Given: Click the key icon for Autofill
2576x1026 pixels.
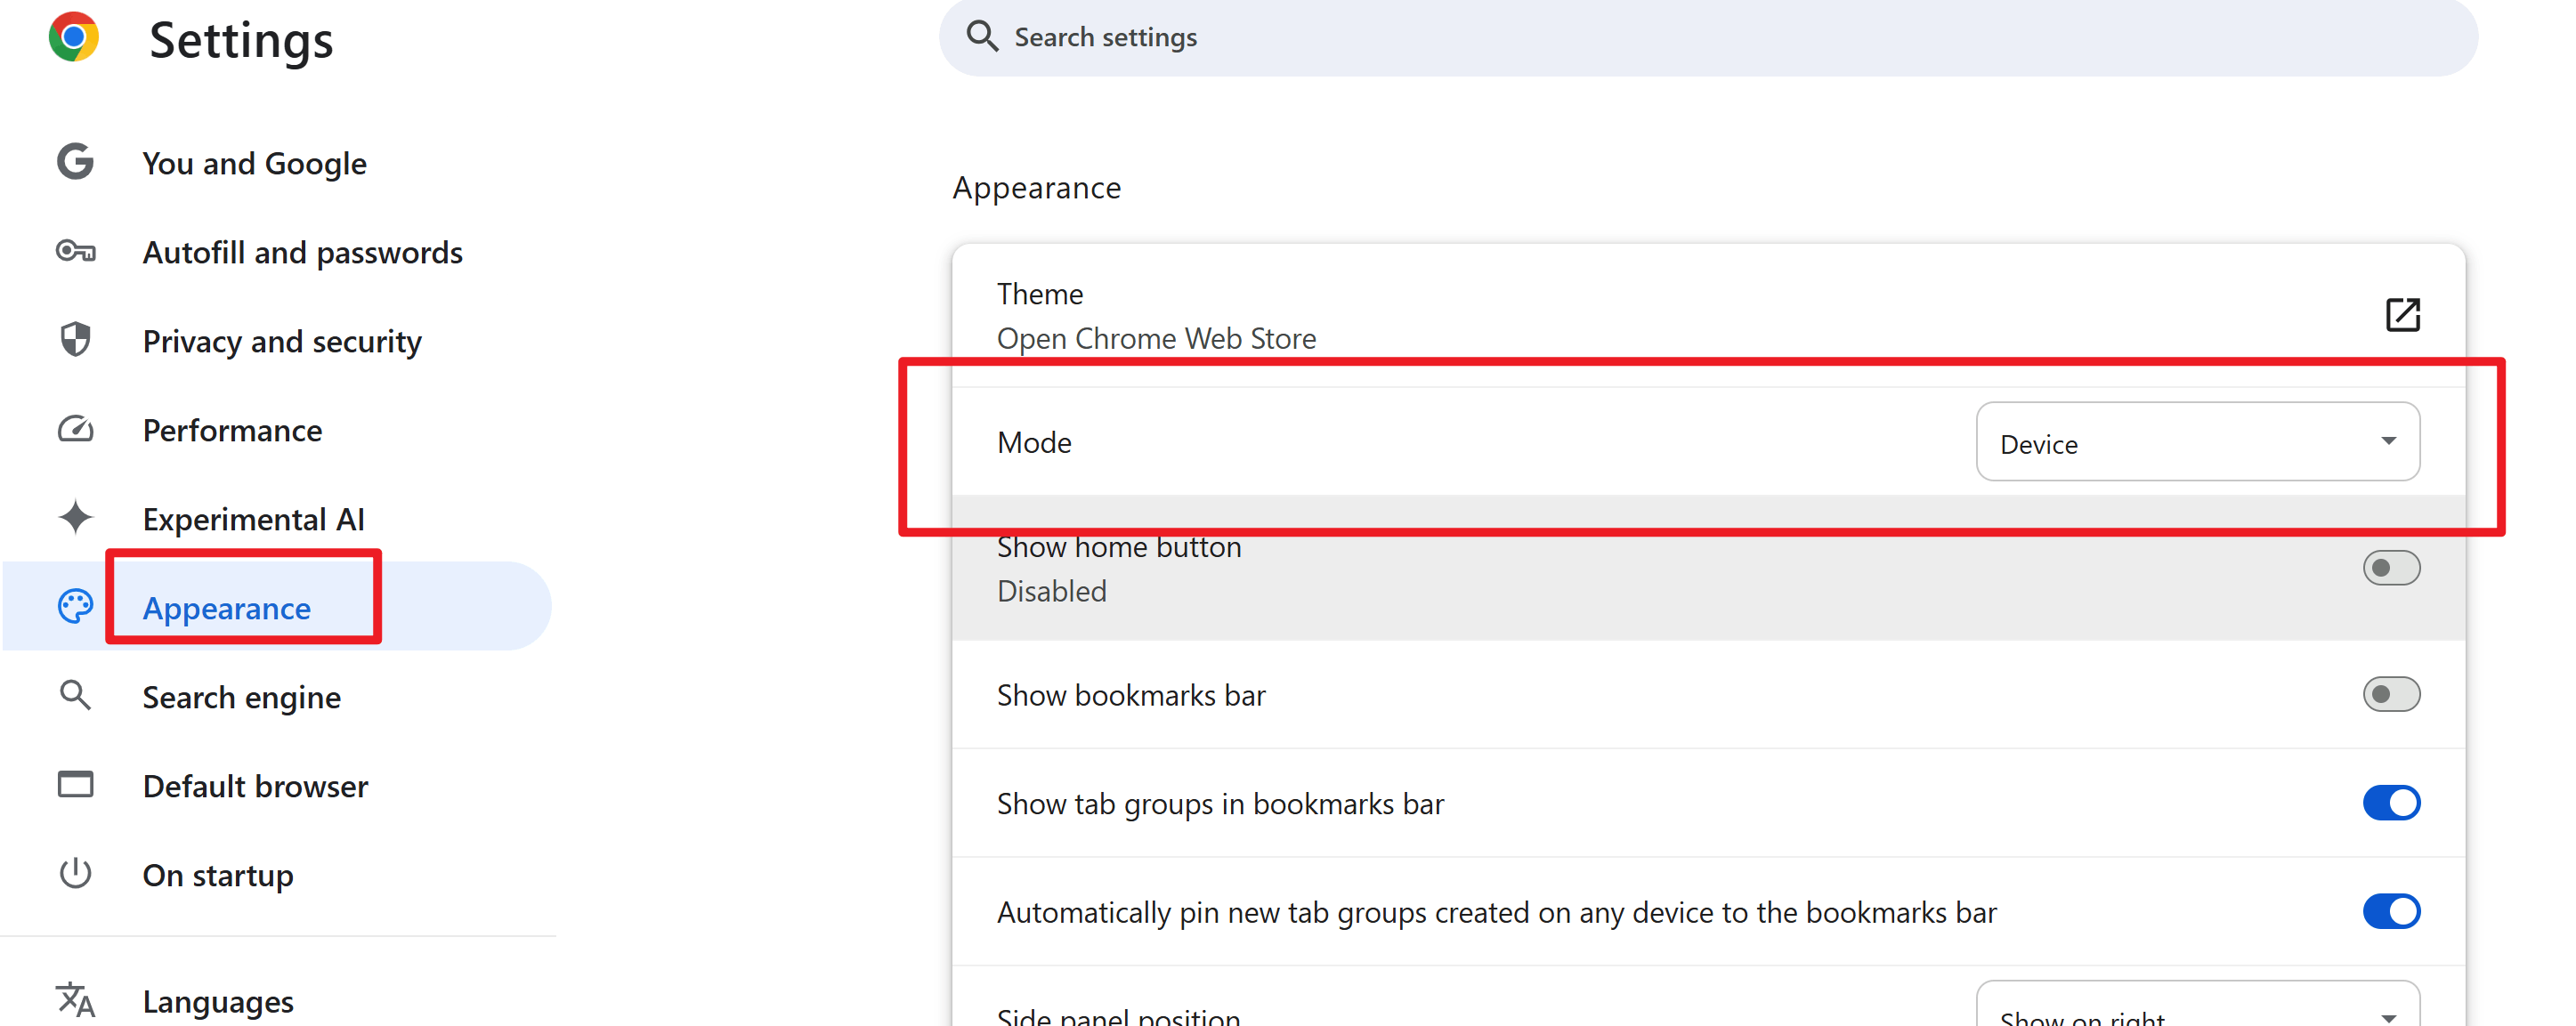Looking at the screenshot, I should pyautogui.click(x=75, y=251).
